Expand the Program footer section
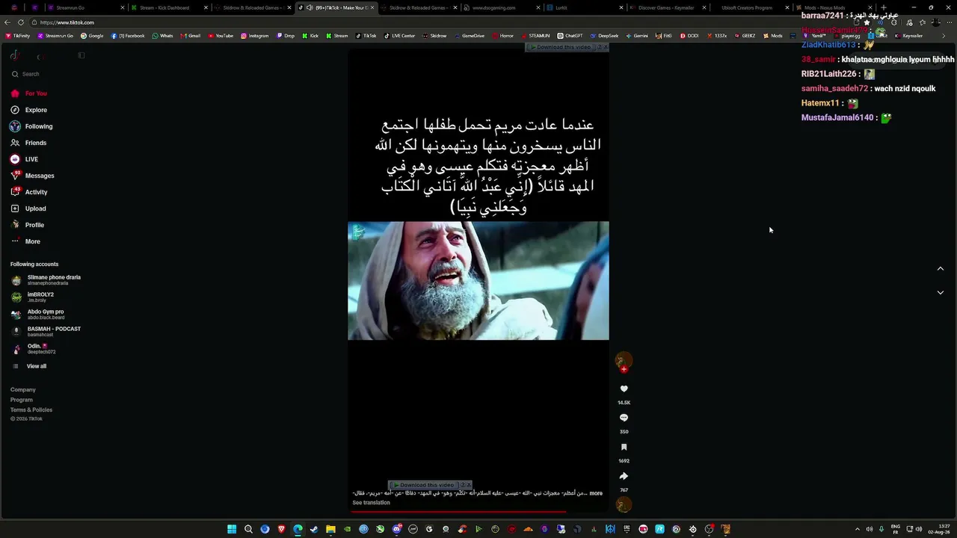Viewport: 957px width, 538px height. point(22,400)
